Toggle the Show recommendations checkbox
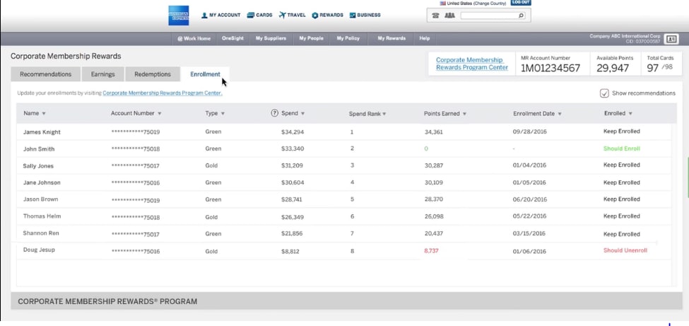The height and width of the screenshot is (326, 689). coord(604,93)
